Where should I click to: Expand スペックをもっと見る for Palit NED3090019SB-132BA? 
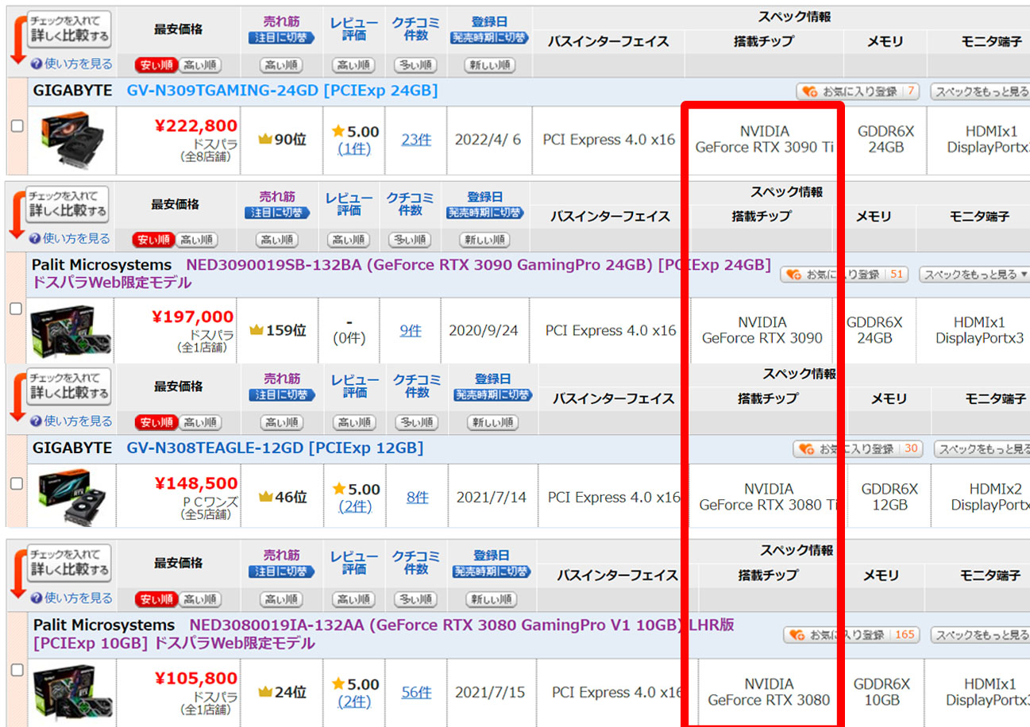click(x=974, y=275)
